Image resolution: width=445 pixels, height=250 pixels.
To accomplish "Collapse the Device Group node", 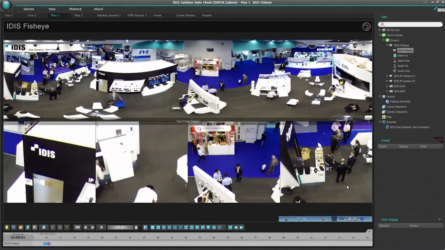I will point(380,35).
